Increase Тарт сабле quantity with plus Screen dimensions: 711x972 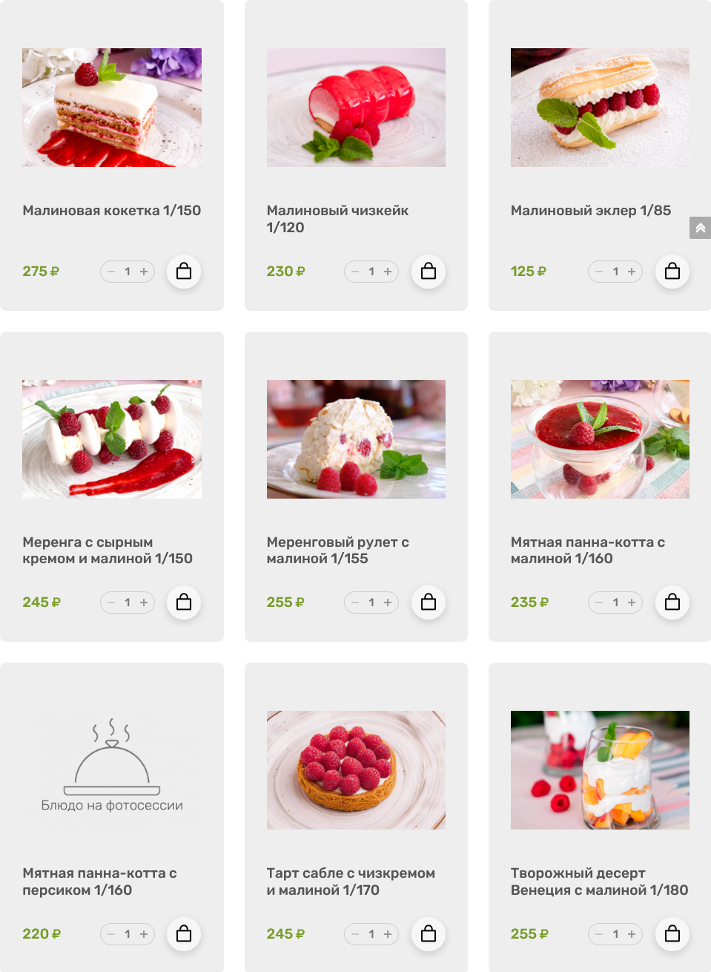(x=388, y=934)
